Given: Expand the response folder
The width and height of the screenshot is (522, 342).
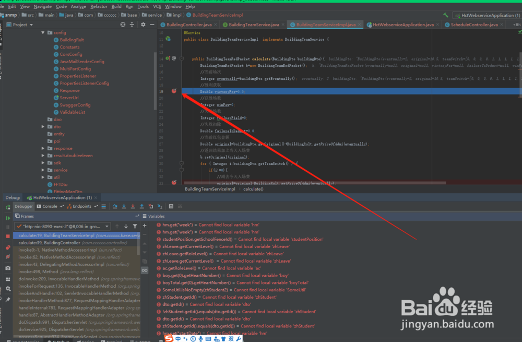Looking at the screenshot, I should click(43, 148).
